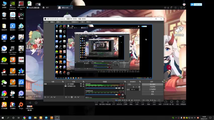The image size is (214, 120).
Task: Open the taskbar notification center
Action: click(210, 118)
